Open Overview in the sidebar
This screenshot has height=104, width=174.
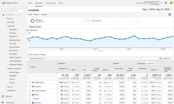click(10, 19)
